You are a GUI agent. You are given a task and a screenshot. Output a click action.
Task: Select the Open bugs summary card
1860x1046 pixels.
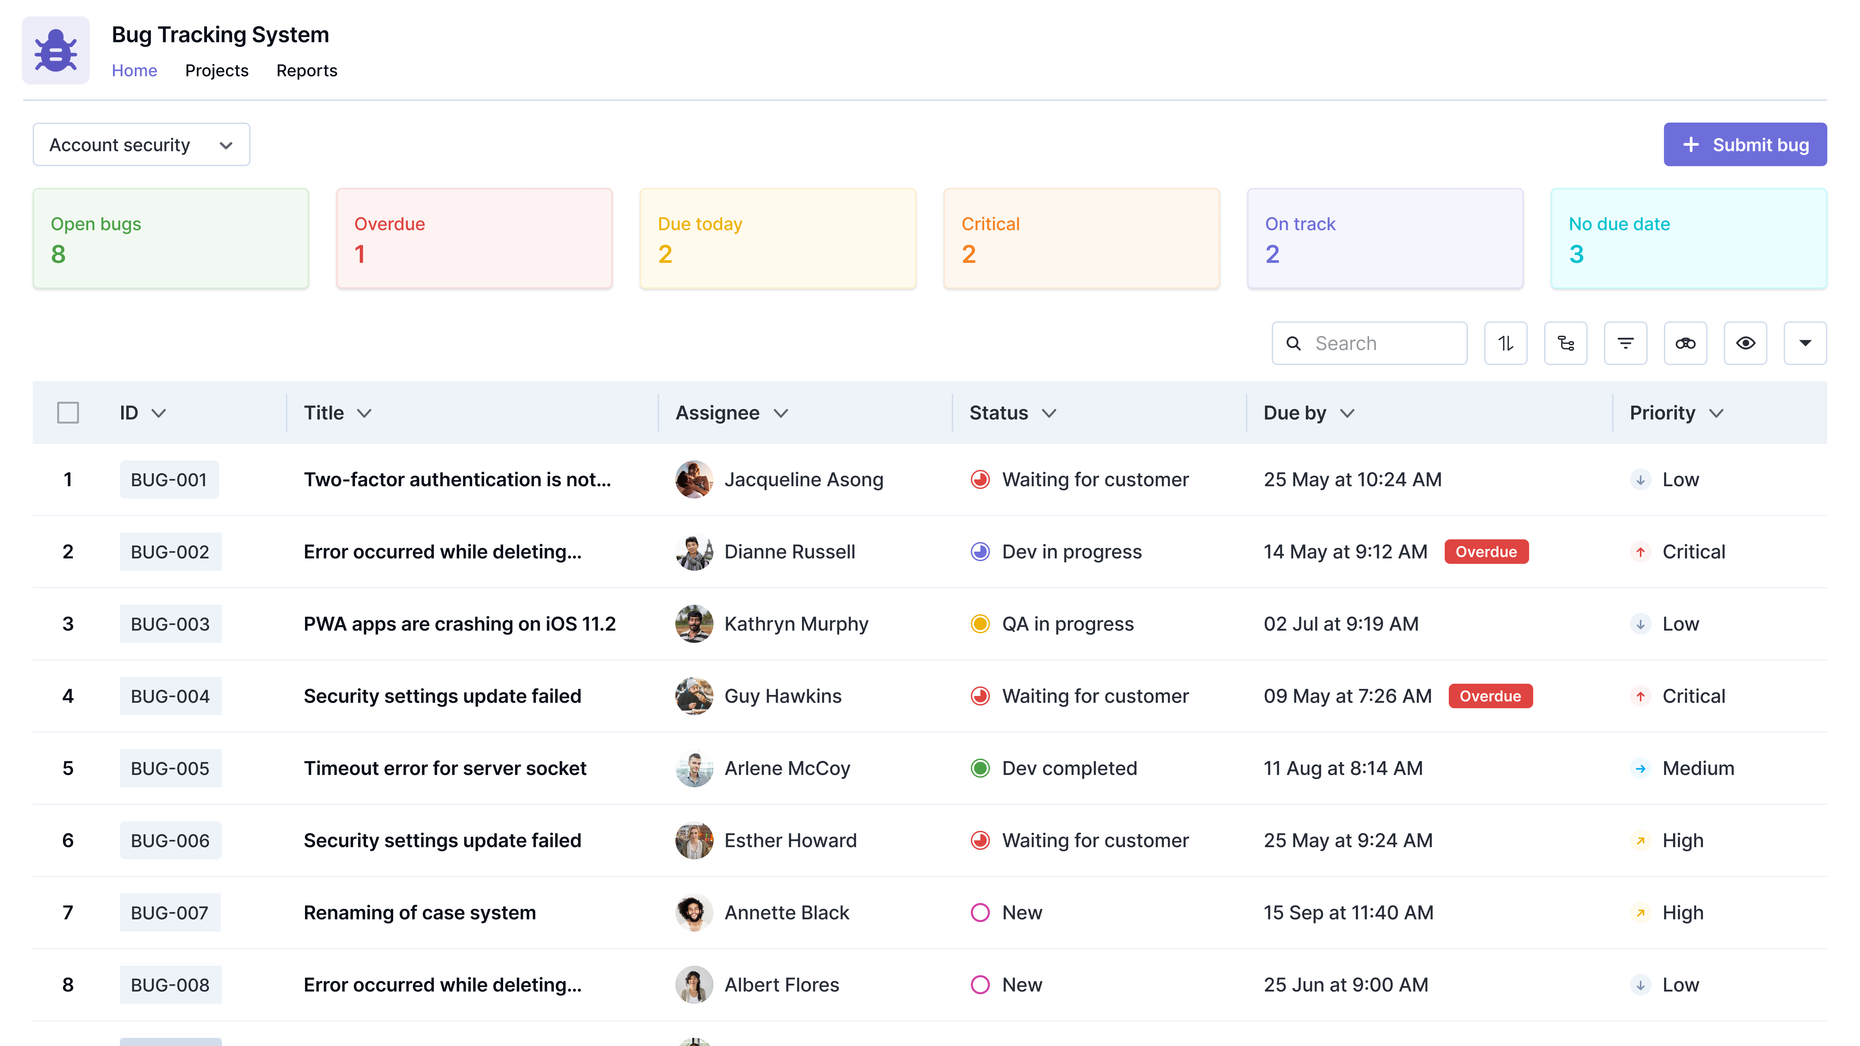(x=171, y=238)
